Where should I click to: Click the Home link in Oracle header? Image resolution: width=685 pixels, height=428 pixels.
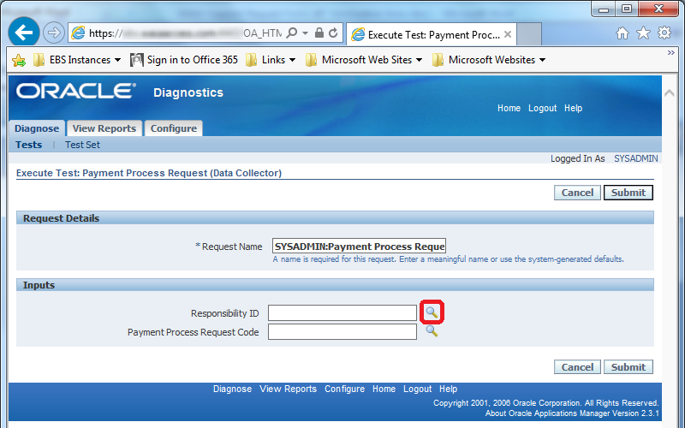coord(509,108)
